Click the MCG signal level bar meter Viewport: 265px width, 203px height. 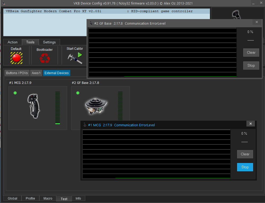[x=58, y=108]
